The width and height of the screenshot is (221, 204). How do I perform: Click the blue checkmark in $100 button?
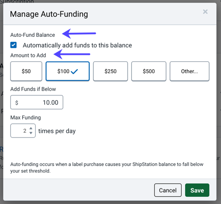74,71
